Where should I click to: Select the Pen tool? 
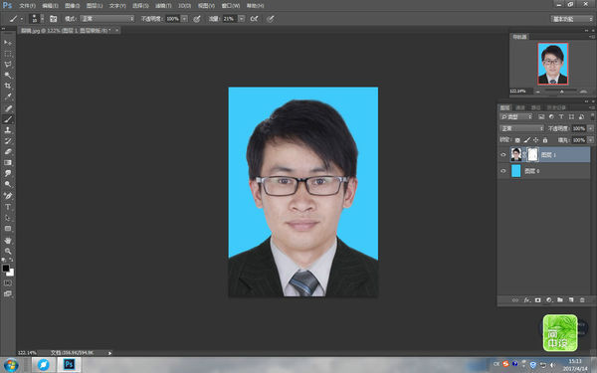click(x=8, y=196)
